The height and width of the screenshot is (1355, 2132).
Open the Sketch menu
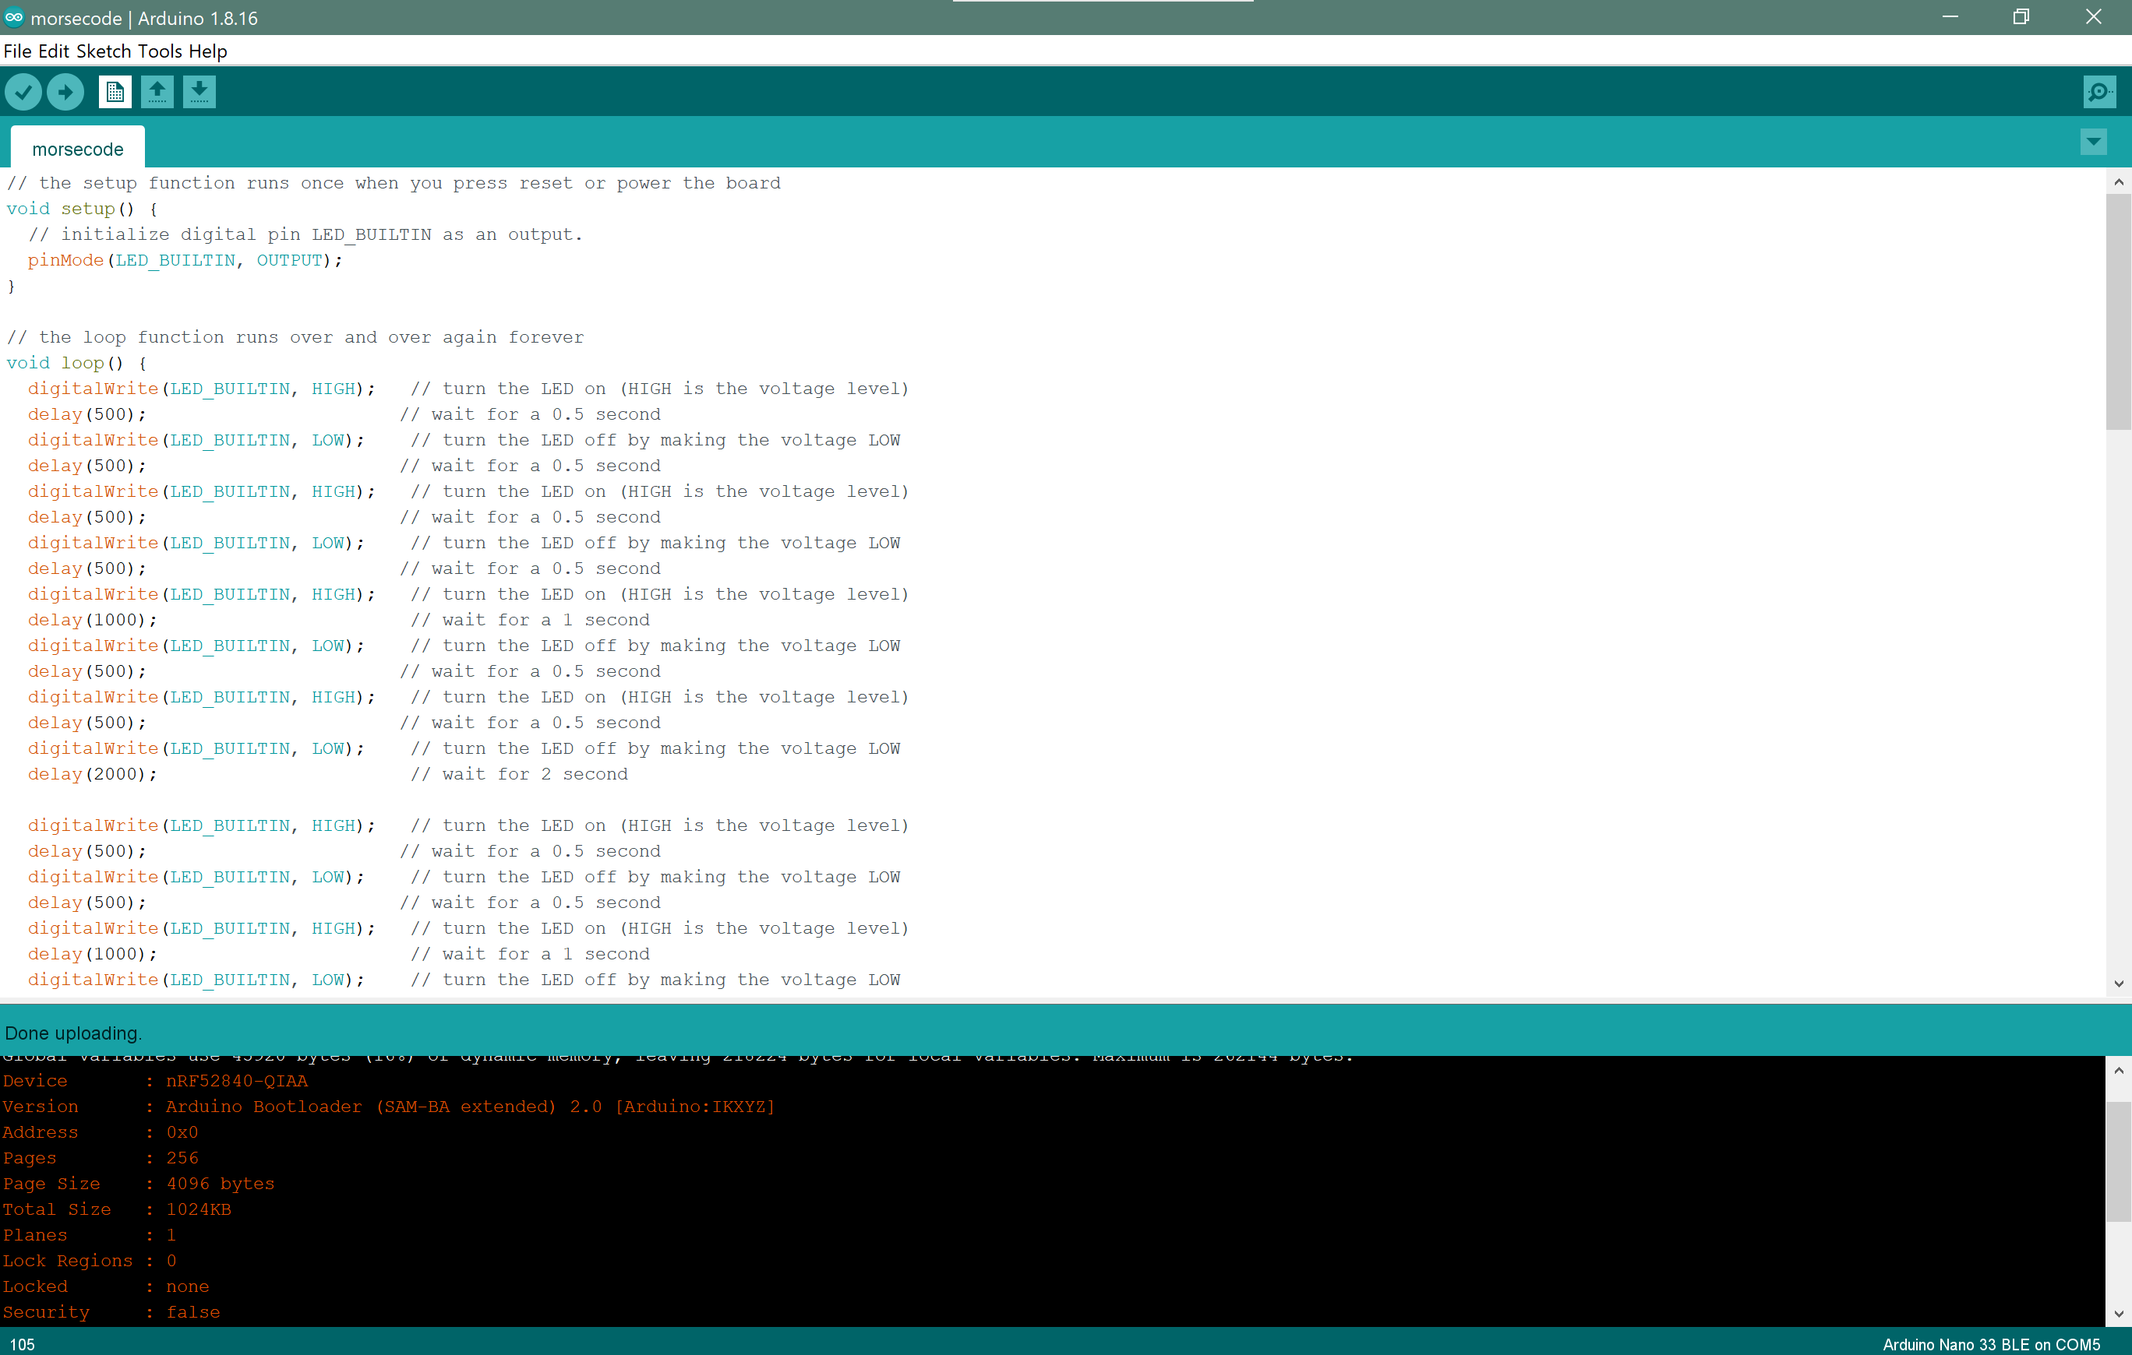(104, 51)
